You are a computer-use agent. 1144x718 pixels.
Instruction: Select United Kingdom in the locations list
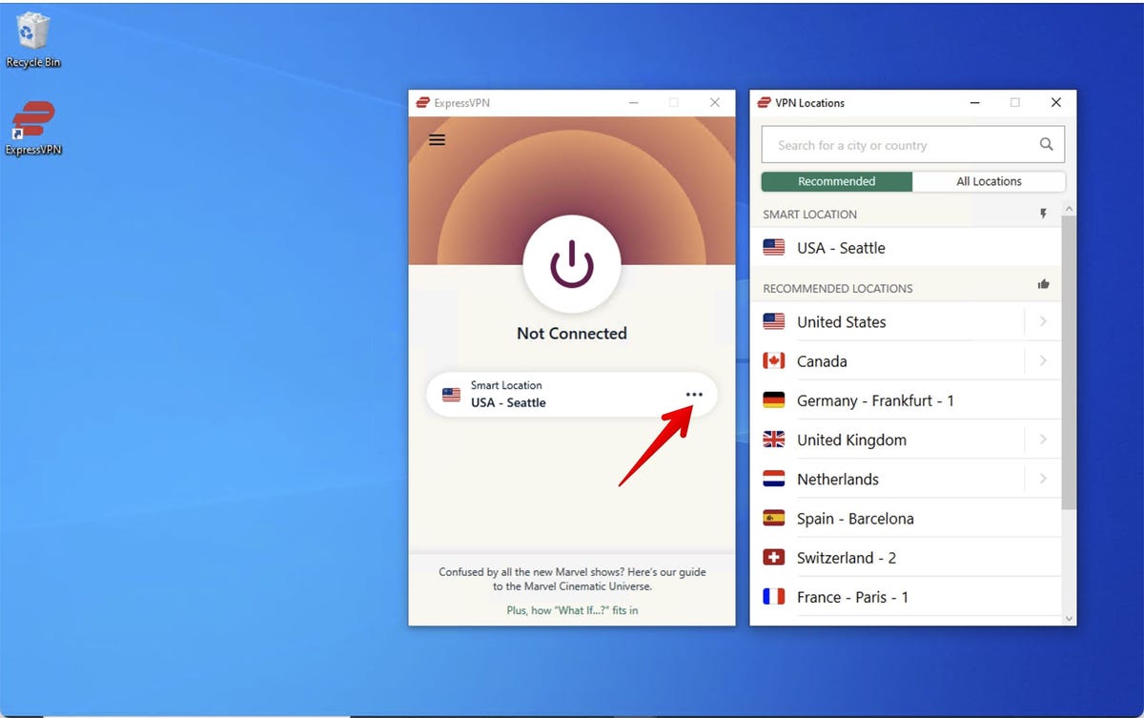906,440
